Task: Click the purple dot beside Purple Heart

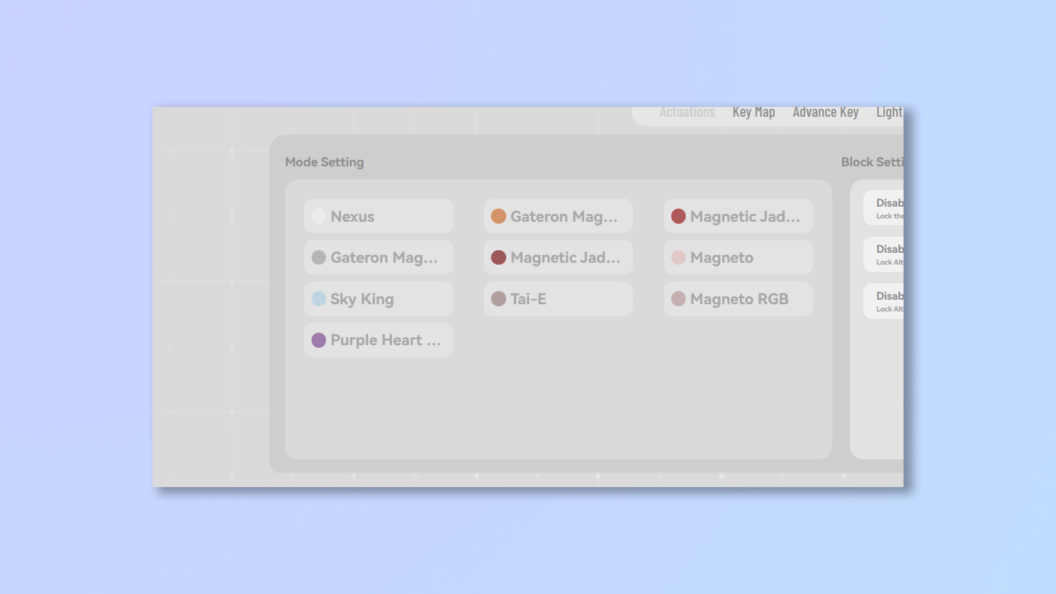Action: point(318,340)
